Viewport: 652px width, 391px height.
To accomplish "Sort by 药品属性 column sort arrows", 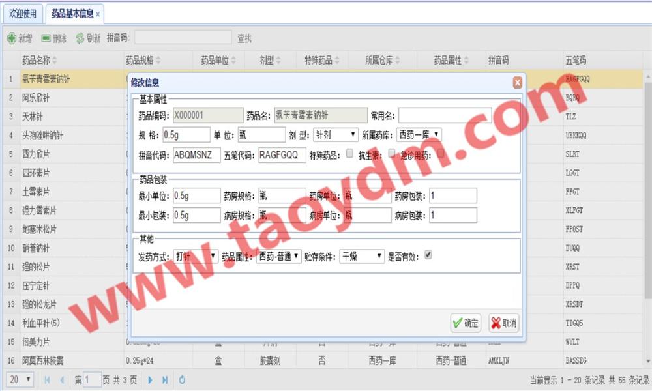I will point(466,60).
